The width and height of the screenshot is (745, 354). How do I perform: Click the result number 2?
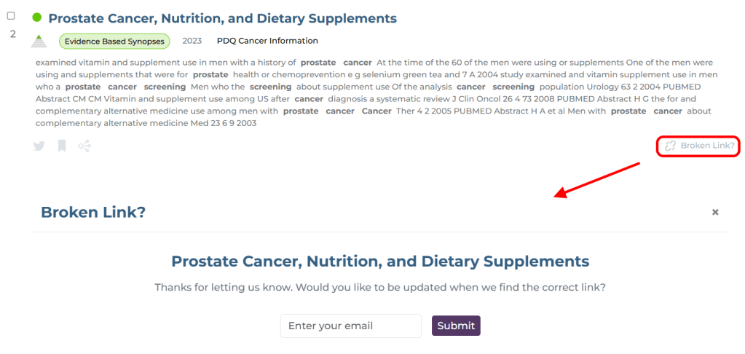point(12,34)
